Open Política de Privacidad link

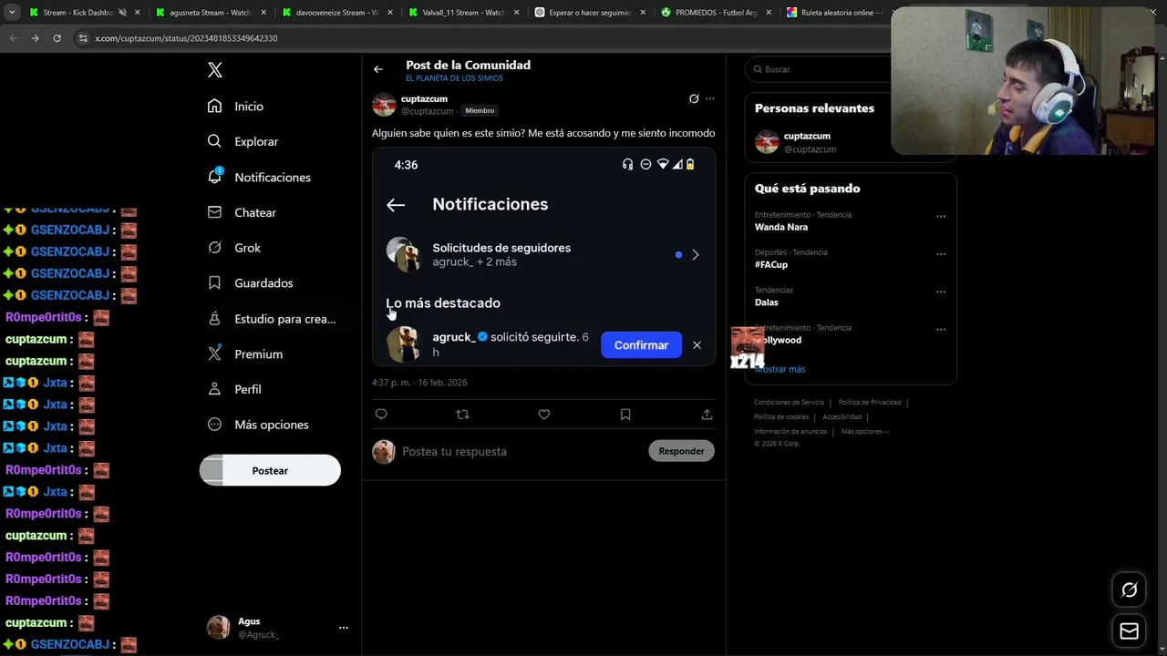pos(870,403)
